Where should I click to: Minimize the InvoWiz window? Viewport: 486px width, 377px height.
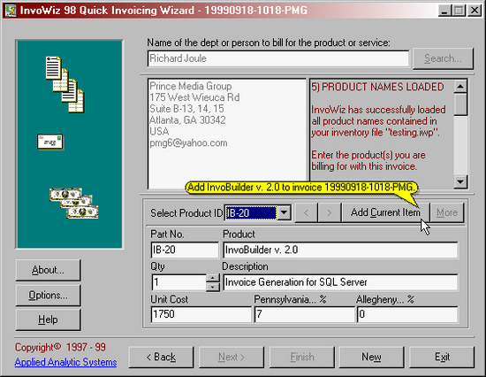coord(444,11)
